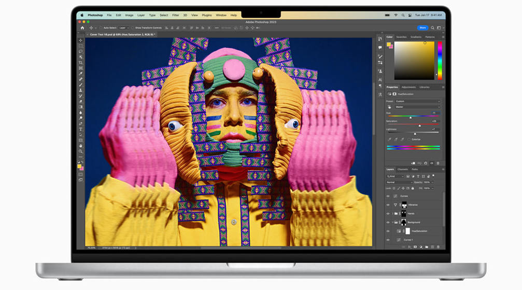Click the blue Share button
The image size is (522, 290).
[x=422, y=28]
